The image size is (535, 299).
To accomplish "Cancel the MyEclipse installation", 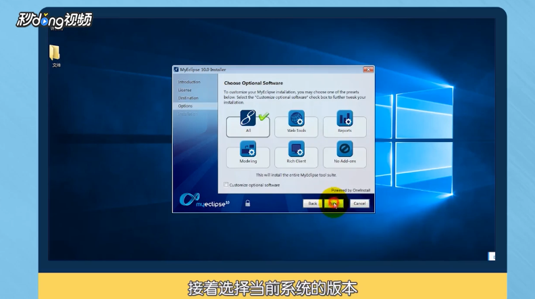I will pos(359,204).
